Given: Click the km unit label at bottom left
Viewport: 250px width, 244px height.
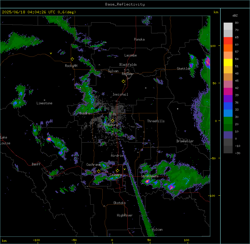Looking at the screenshot, I should 4,241.
